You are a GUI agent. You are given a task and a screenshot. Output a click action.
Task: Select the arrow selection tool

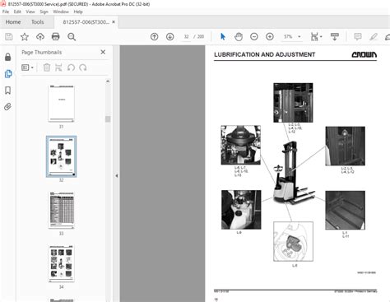[223, 36]
